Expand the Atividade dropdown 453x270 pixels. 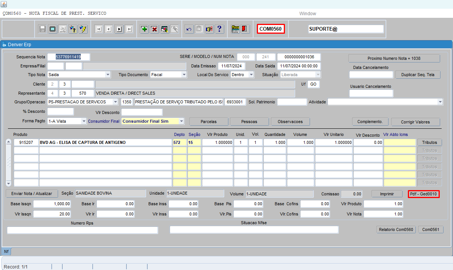point(440,102)
